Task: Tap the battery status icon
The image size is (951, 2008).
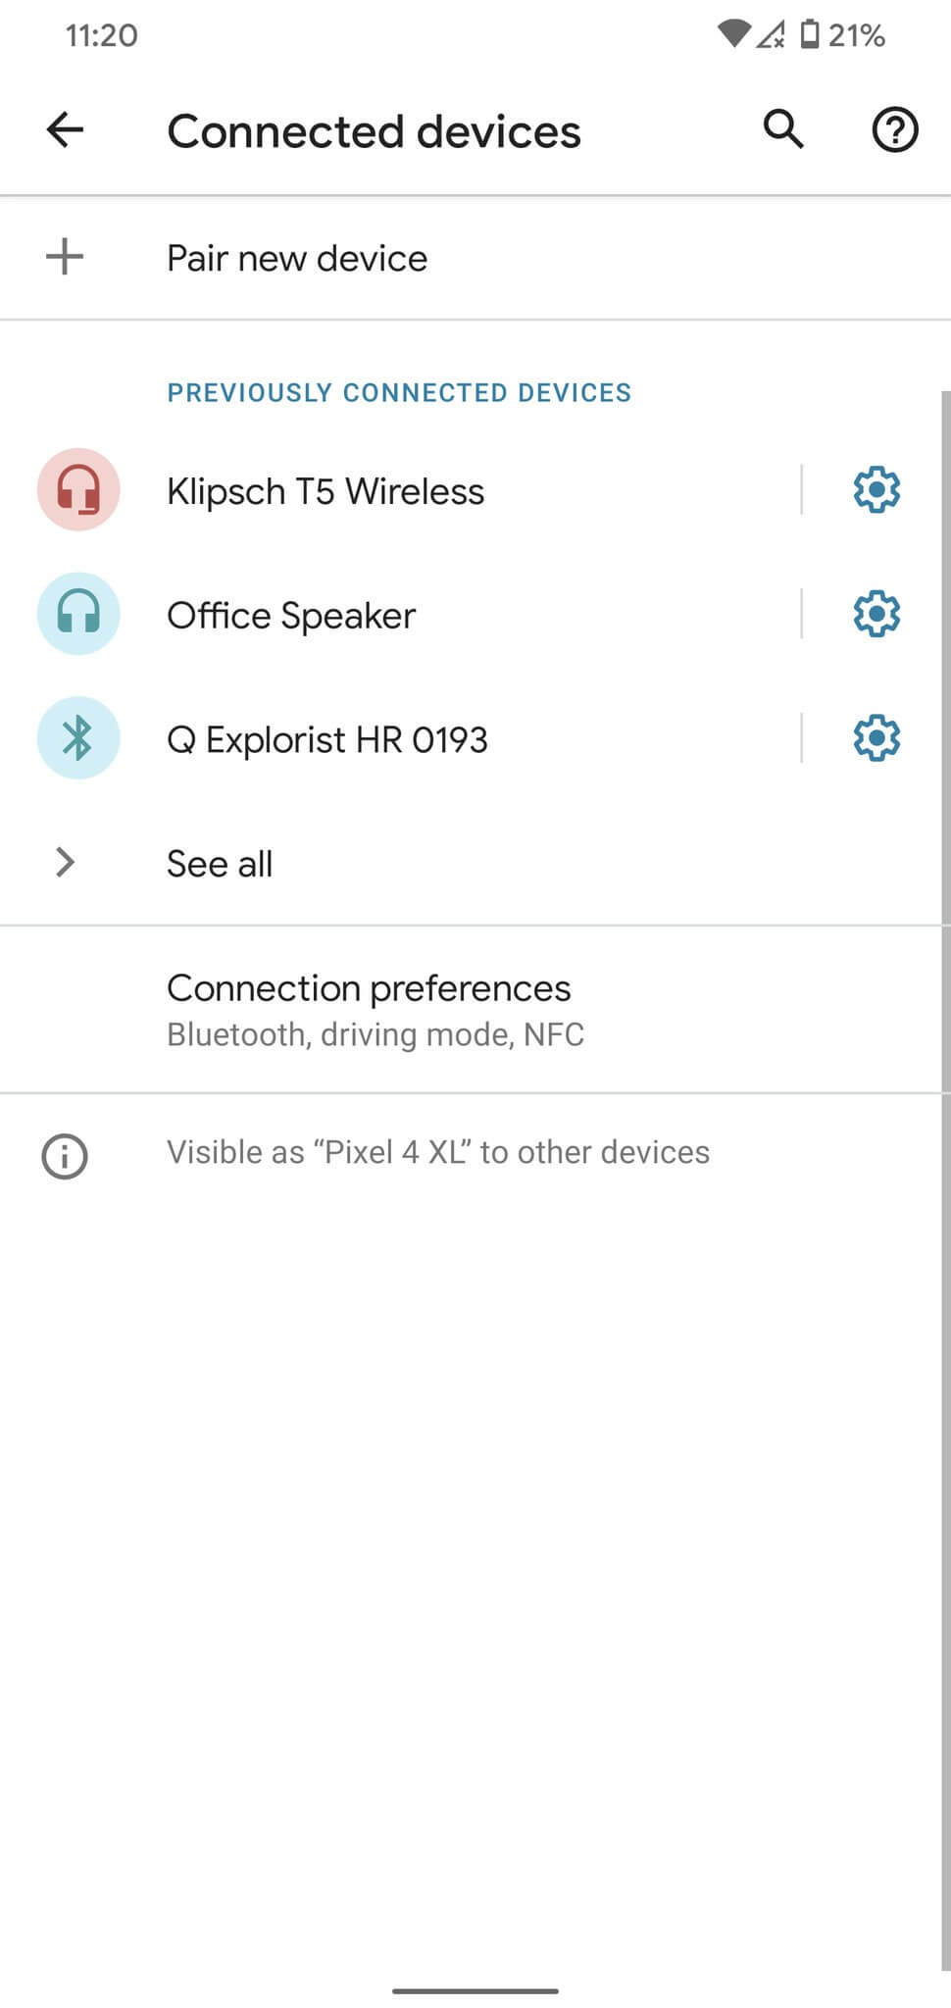Action: (x=810, y=35)
